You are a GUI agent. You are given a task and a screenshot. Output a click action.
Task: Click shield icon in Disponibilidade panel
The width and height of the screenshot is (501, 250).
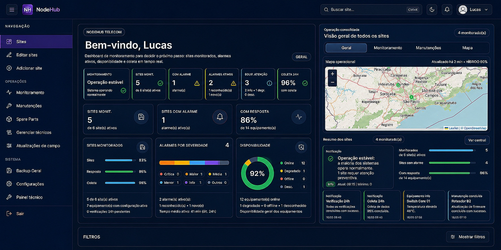(301, 147)
